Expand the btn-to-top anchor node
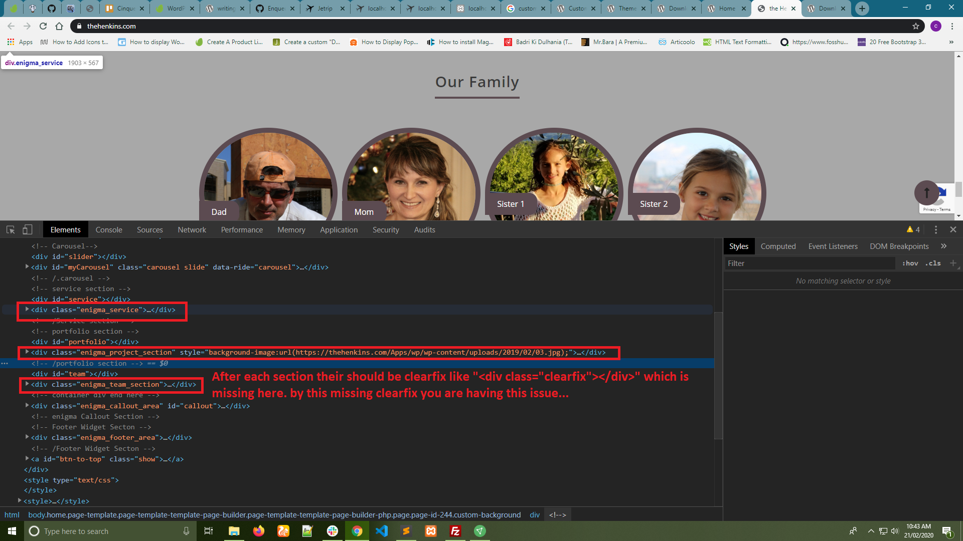 coord(27,459)
